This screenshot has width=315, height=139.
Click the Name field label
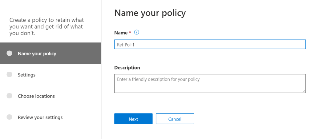121,33
